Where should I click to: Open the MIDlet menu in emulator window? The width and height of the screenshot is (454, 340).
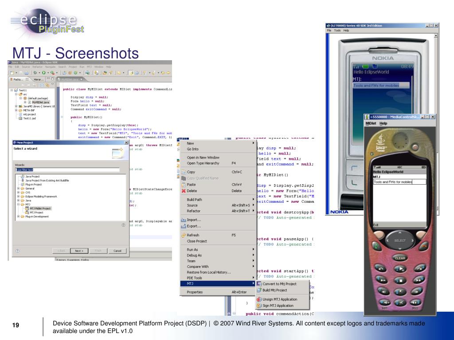point(371,123)
